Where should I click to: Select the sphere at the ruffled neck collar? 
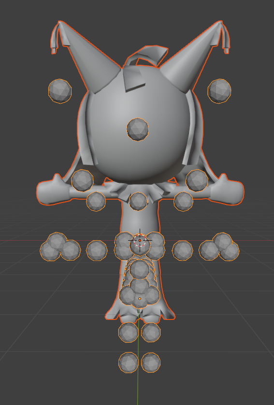[x=138, y=201]
